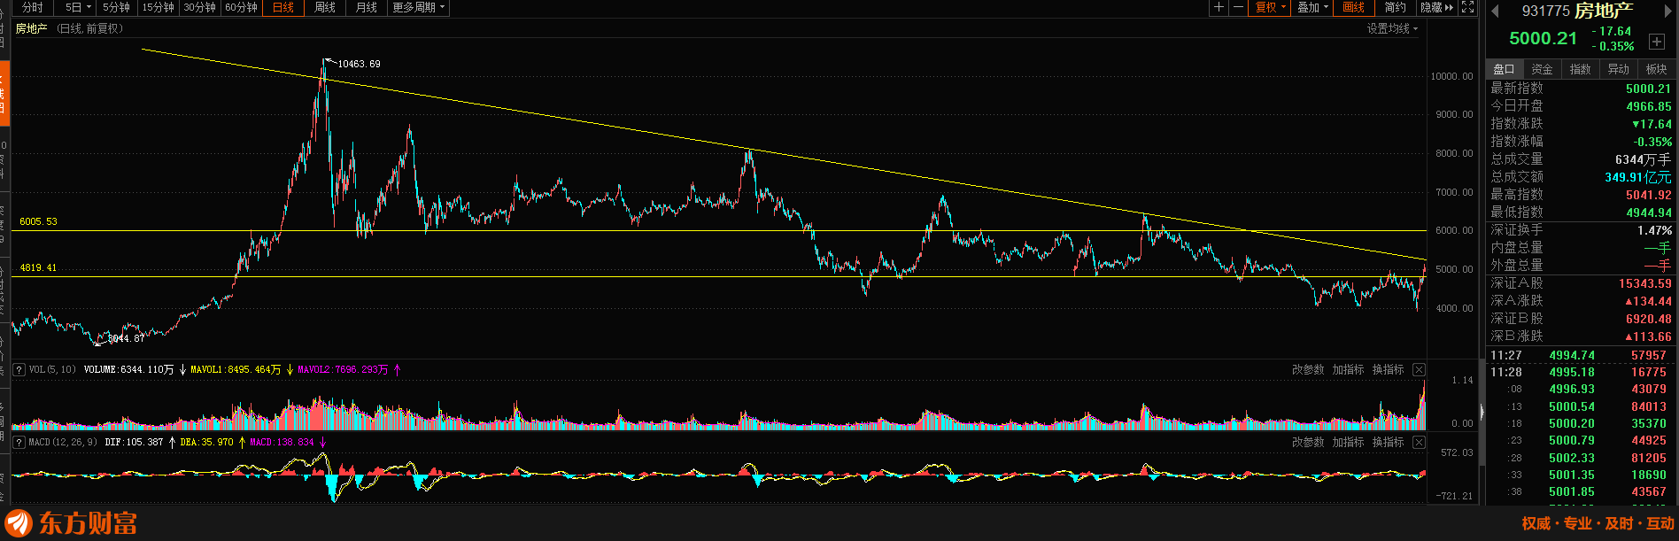The width and height of the screenshot is (1679, 541).
Task: Switch to 分时 intraday view
Action: (x=33, y=7)
